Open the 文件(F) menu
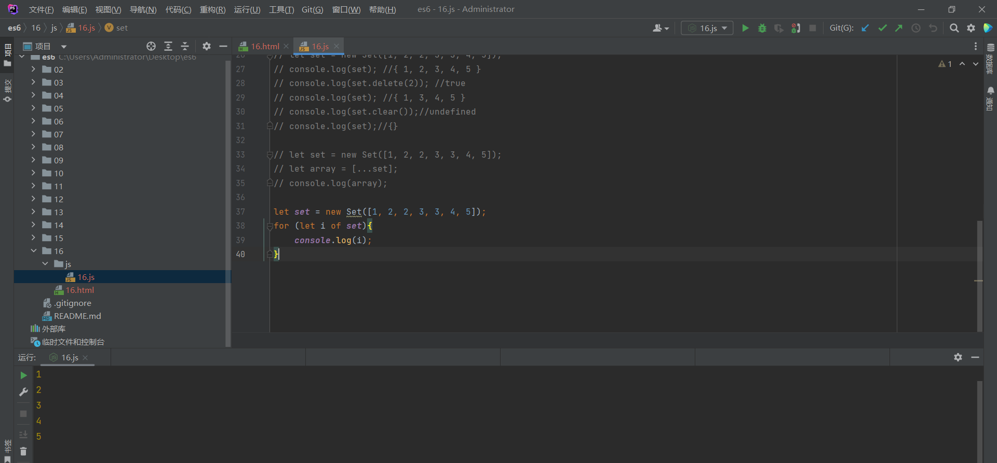Screen dimensions: 997x463 tap(41, 9)
